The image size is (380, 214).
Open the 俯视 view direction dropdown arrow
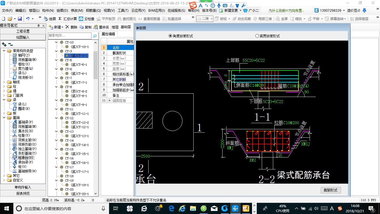pos(229,19)
